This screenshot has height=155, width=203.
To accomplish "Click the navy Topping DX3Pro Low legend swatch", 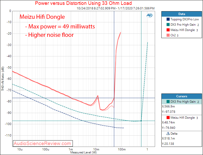I will (x=168, y=19).
